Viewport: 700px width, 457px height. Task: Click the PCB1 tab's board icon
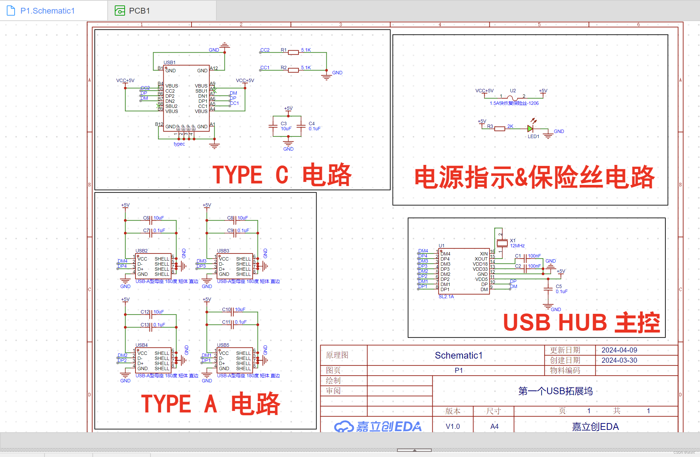pyautogui.click(x=120, y=11)
